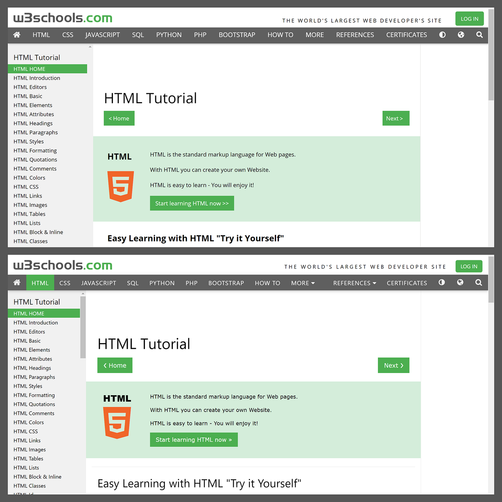Click 'Start learning HTML now >>' in top page
This screenshot has width=502, height=502.
192,203
